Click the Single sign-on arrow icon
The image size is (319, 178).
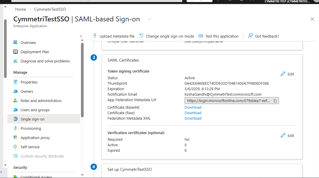tap(15, 119)
